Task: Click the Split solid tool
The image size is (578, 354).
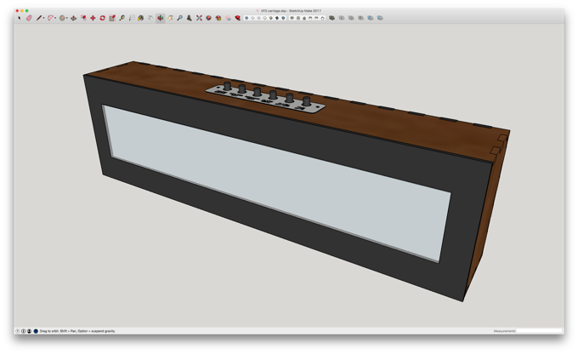Action: [x=380, y=18]
